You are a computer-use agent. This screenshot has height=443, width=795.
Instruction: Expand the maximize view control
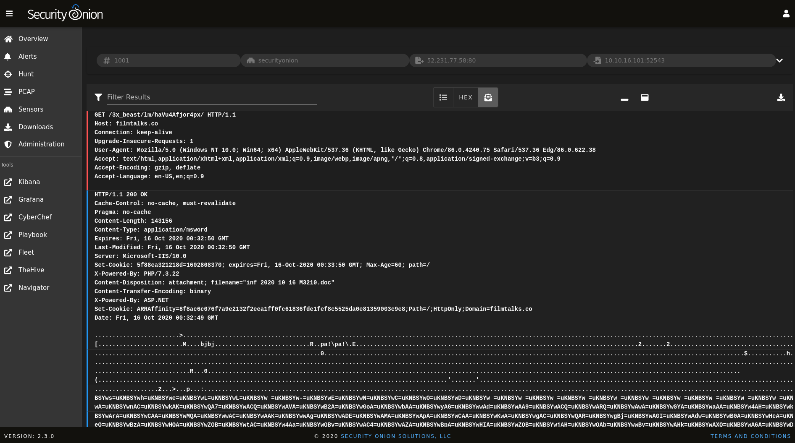click(x=645, y=97)
